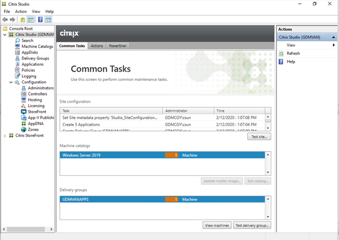Click the View machines button
Viewport: 339px width, 240px height.
click(217, 225)
